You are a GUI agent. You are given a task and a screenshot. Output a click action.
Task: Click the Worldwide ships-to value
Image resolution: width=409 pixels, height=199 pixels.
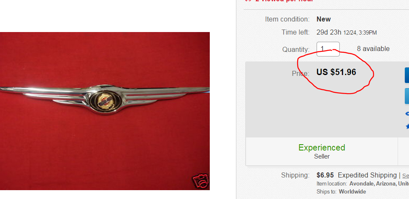click(352, 192)
